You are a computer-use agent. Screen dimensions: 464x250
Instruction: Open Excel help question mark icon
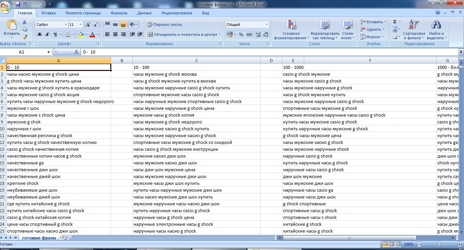pos(438,13)
